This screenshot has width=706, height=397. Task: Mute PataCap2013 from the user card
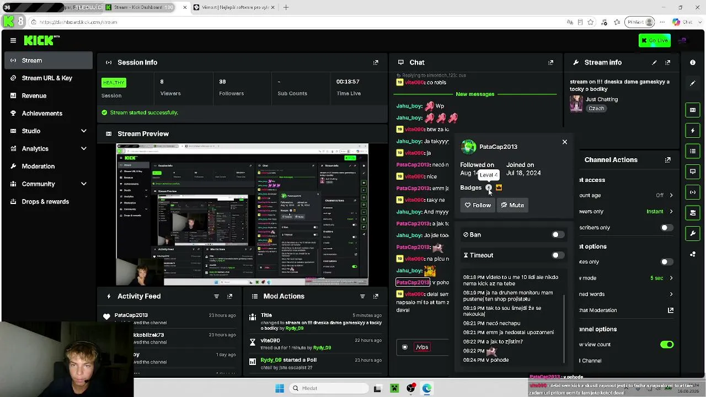pyautogui.click(x=512, y=205)
